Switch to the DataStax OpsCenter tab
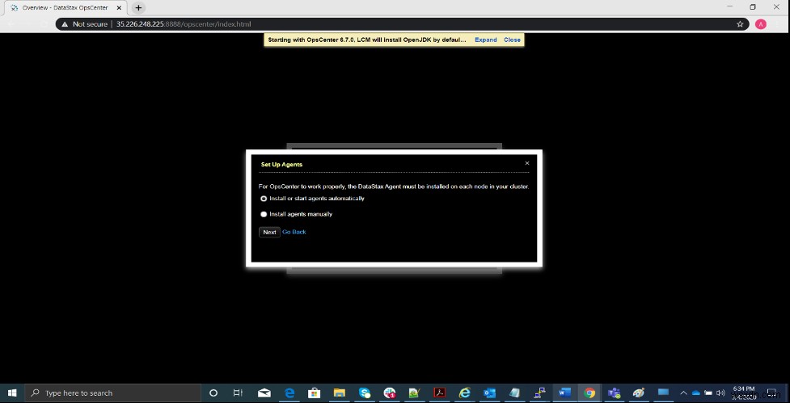 (x=65, y=8)
